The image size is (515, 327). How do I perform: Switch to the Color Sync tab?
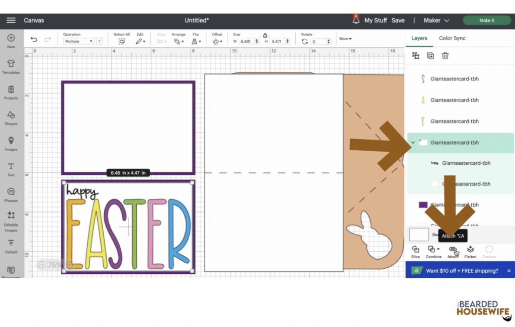point(452,38)
